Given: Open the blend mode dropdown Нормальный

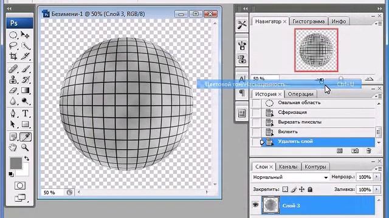Looking at the screenshot, I should pyautogui.click(x=291, y=177).
